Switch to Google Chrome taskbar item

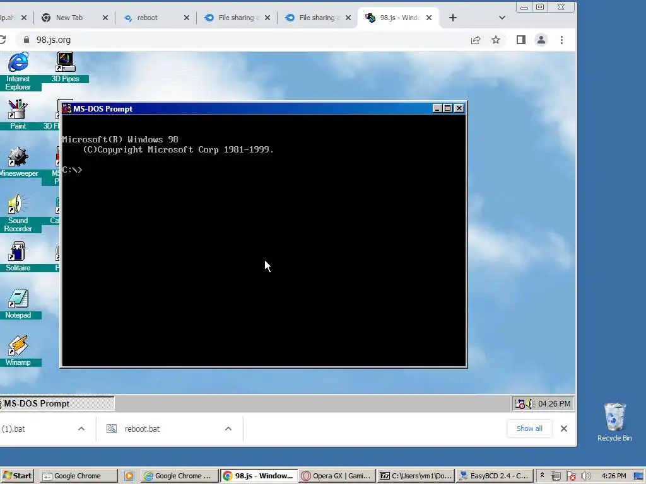[x=79, y=476]
